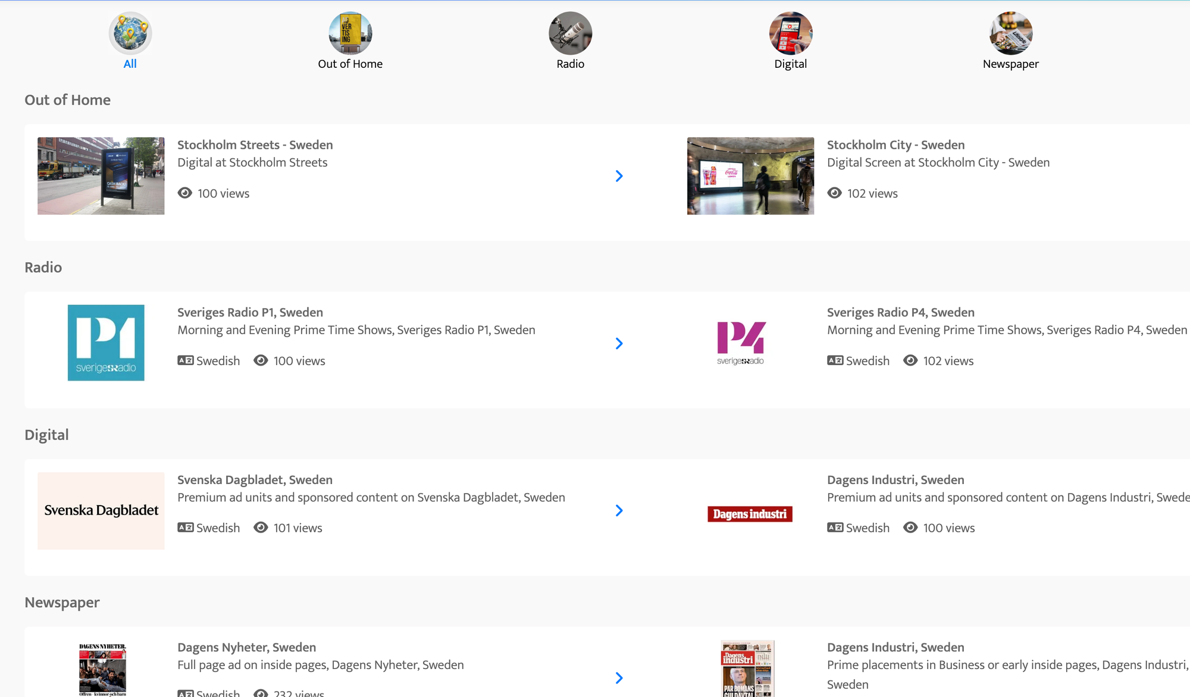Viewport: 1190px width, 697px height.
Task: Click the Newspaper section heading
Action: point(62,602)
